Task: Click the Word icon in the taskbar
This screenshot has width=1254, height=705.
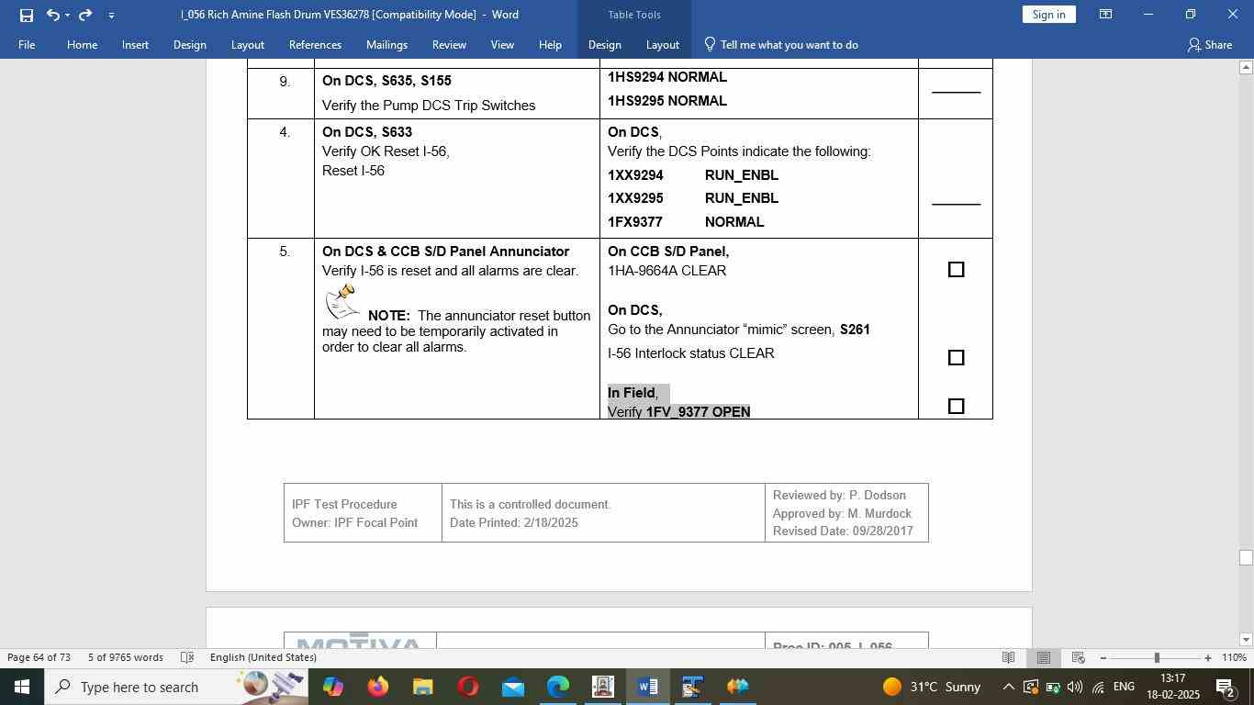Action: coord(647,687)
